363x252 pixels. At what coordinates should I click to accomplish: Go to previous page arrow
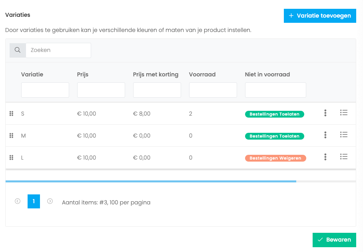click(18, 201)
